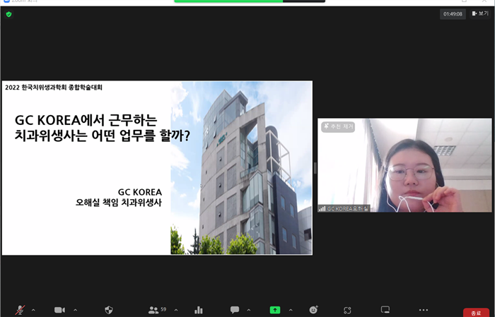Open the Security shield menu
495x317 pixels.
tap(109, 310)
